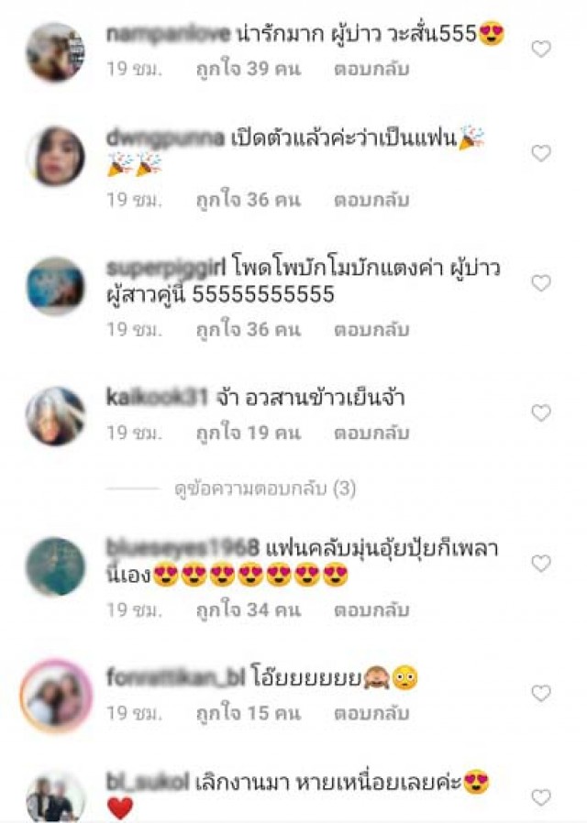This screenshot has height=823, width=587.
Task: Like the superpiggirl comment
Action: (541, 283)
